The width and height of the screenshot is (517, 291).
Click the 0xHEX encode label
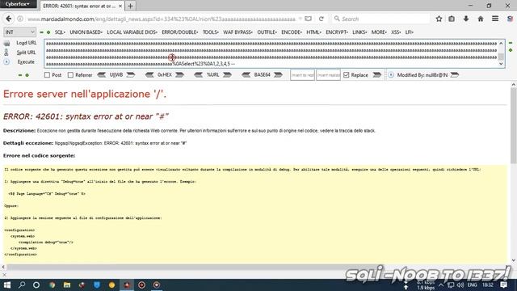pyautogui.click(x=165, y=75)
